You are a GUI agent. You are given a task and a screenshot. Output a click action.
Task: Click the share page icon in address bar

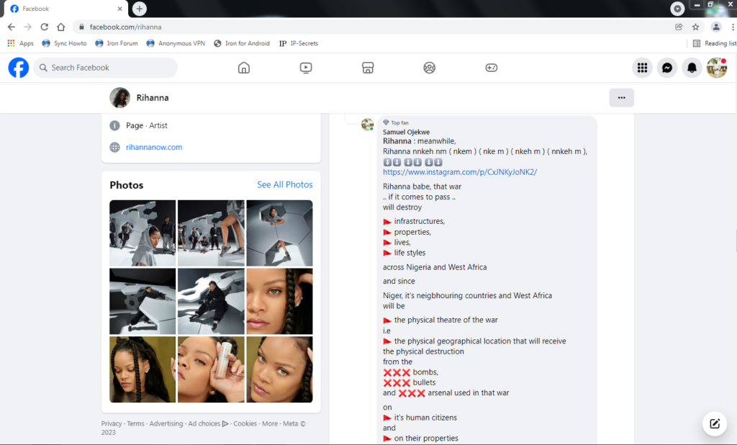tap(679, 27)
